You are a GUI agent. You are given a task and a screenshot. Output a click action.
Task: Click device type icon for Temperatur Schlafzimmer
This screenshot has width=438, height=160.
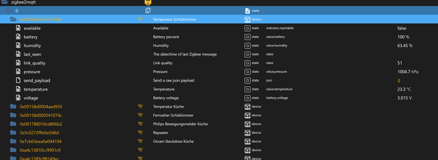click(x=247, y=19)
